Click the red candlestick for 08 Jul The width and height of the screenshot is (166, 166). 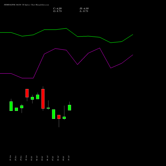tap(59, 117)
